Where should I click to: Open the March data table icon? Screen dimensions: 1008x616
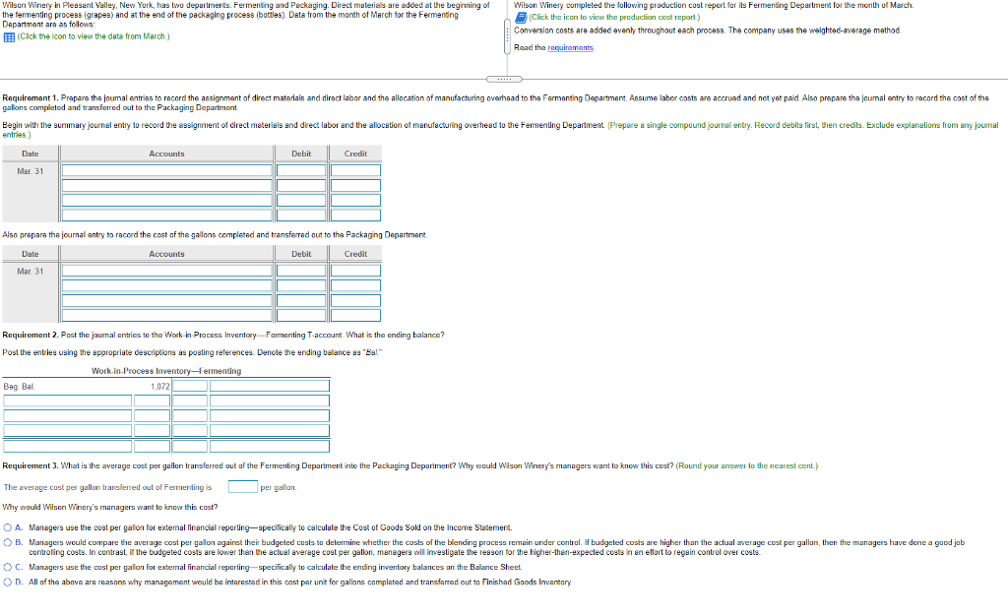pyautogui.click(x=9, y=37)
